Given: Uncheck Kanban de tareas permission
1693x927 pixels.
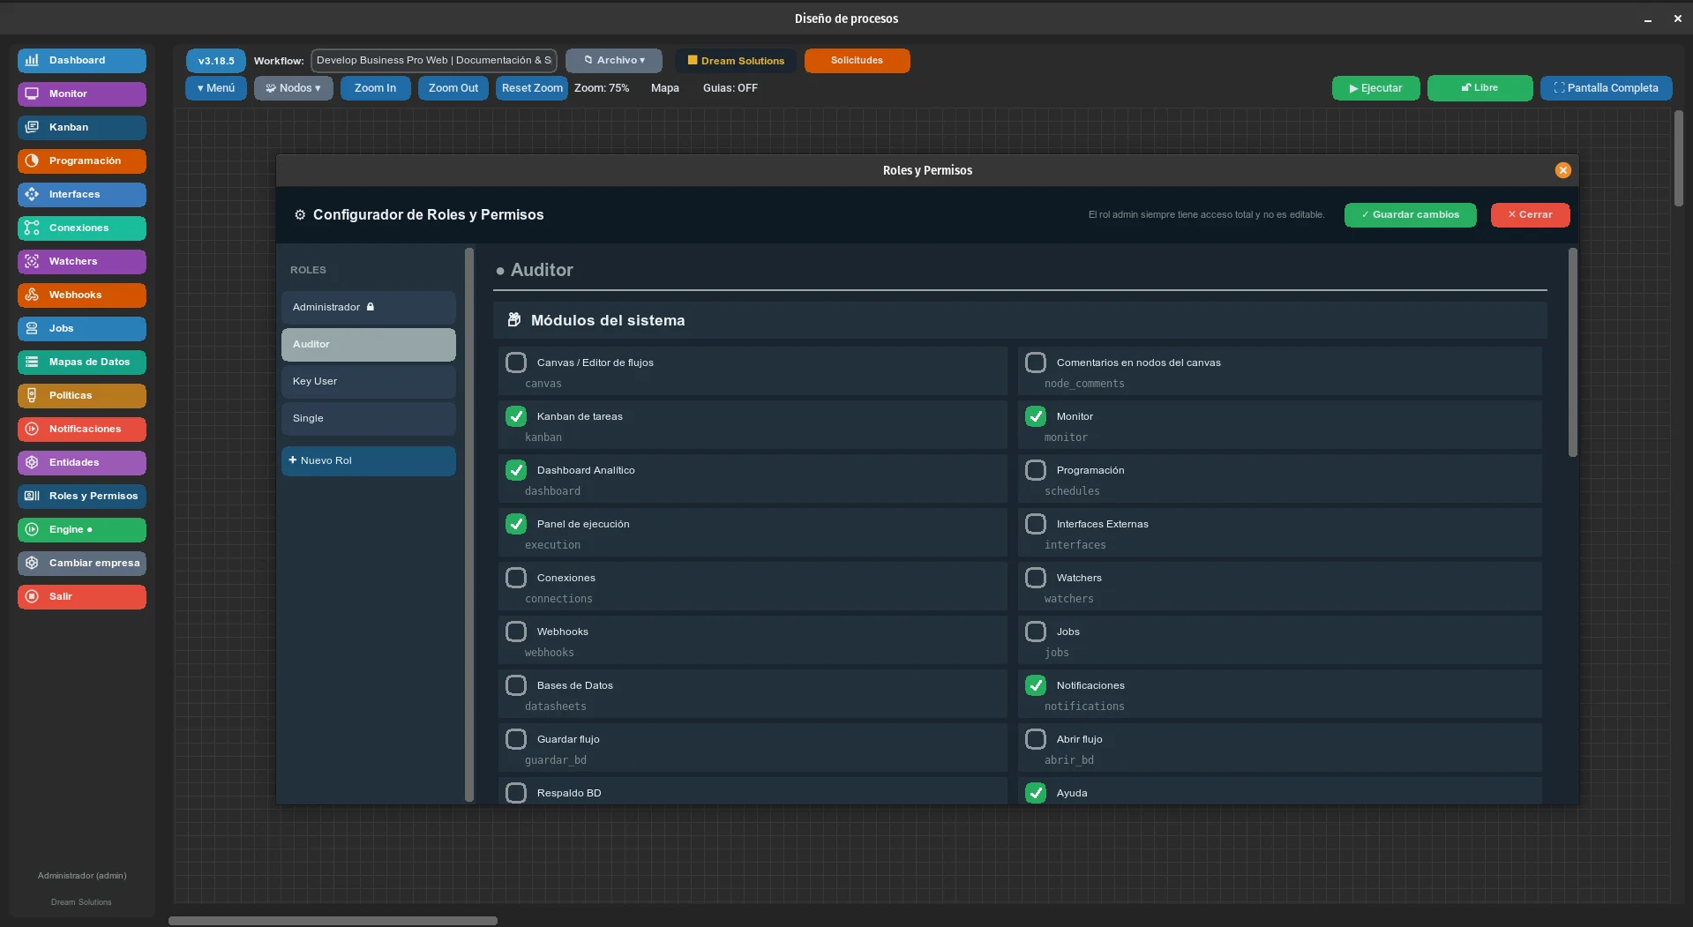Looking at the screenshot, I should (x=516, y=416).
